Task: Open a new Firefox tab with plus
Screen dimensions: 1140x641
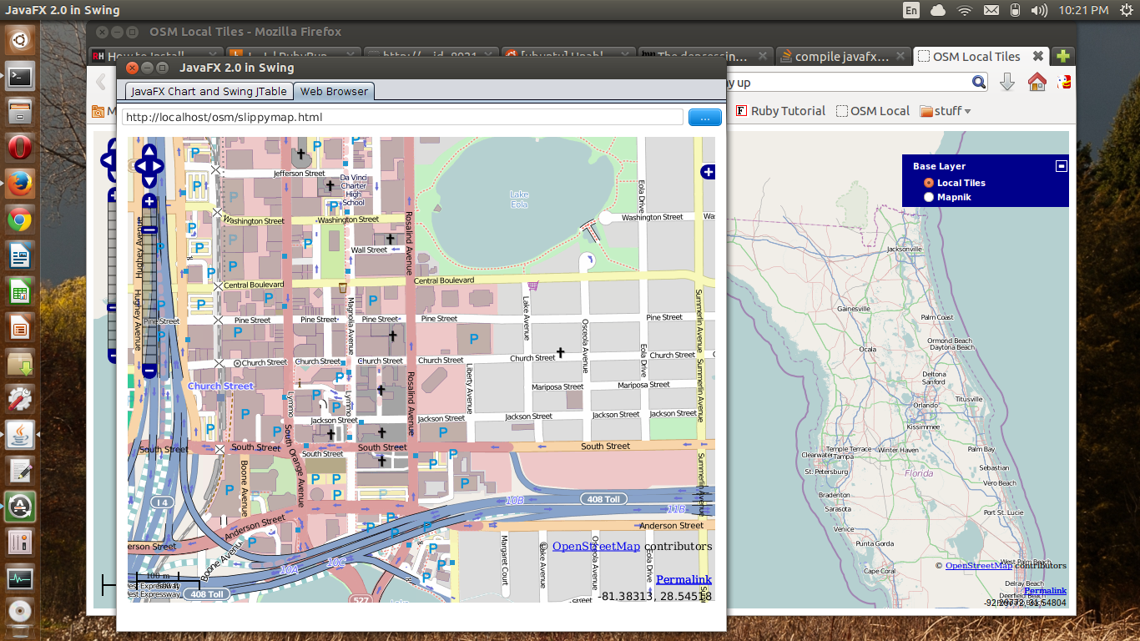Action: pos(1063,57)
